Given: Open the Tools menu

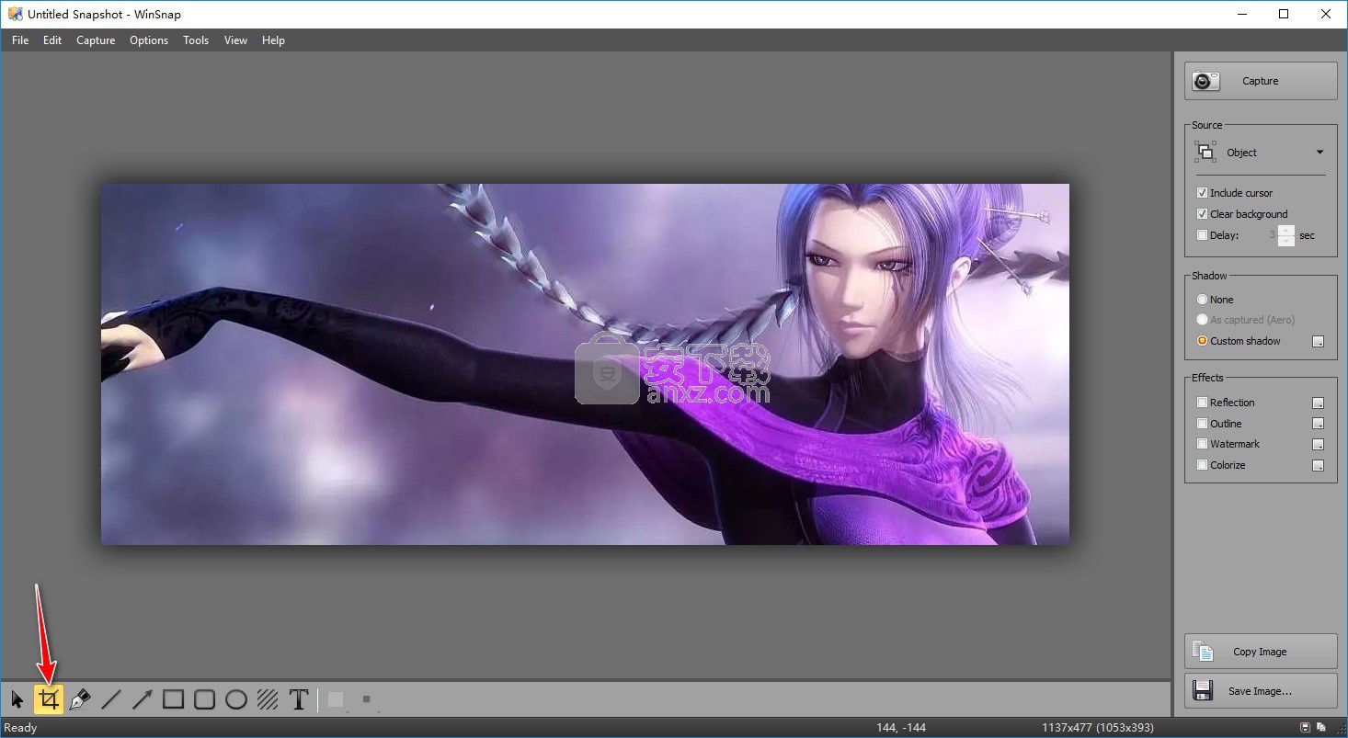Looking at the screenshot, I should [x=196, y=40].
